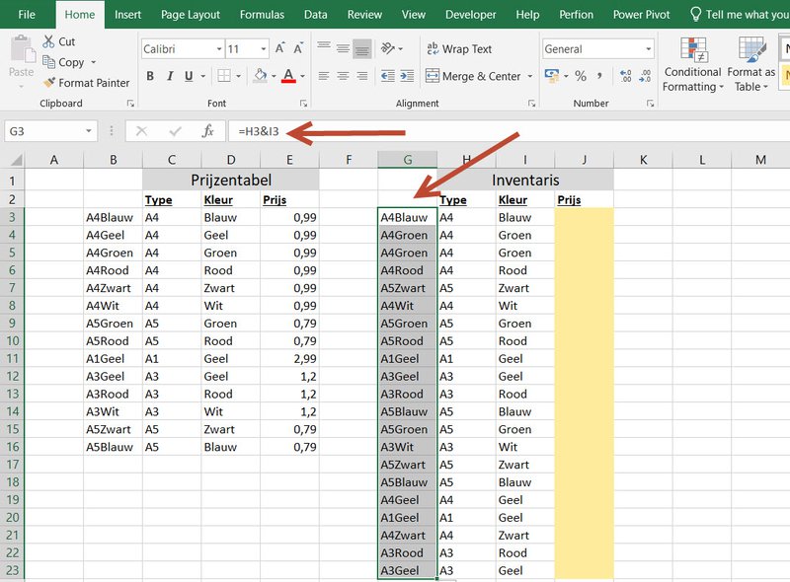The width and height of the screenshot is (790, 582).
Task: Click the Copy icon
Action: point(48,62)
